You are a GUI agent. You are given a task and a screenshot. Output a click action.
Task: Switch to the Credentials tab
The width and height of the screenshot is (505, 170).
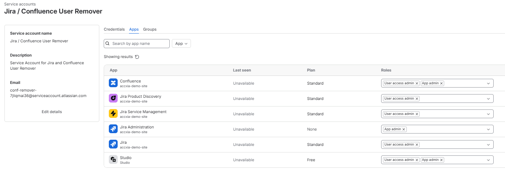click(114, 29)
